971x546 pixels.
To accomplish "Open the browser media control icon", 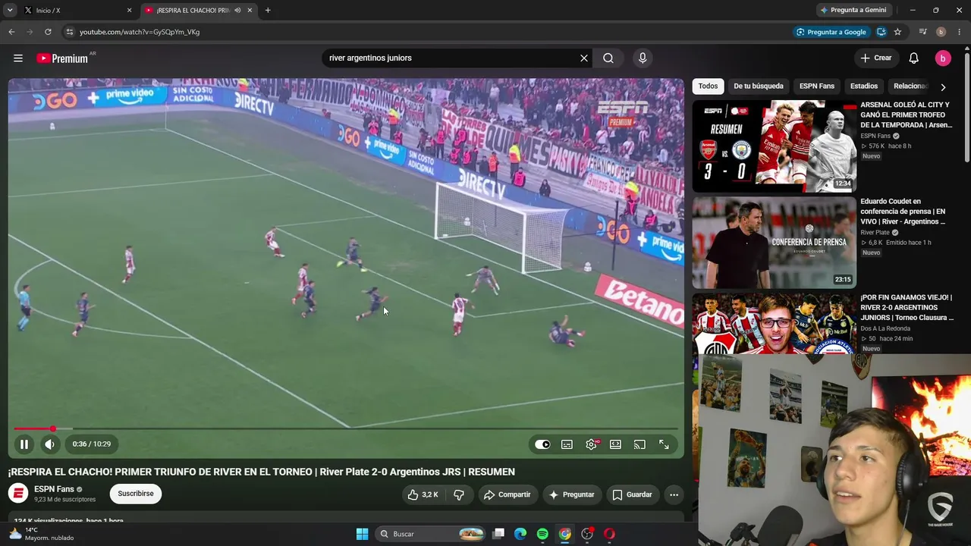I will point(922,32).
